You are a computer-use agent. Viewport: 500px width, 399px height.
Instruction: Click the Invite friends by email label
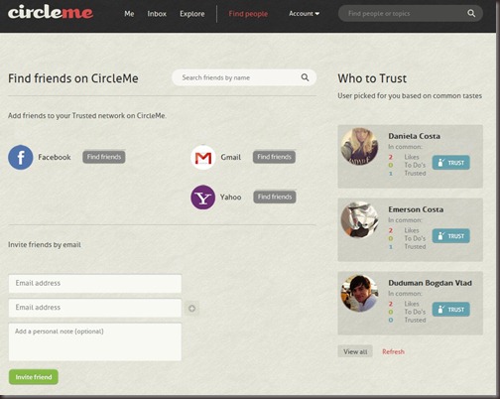click(45, 244)
